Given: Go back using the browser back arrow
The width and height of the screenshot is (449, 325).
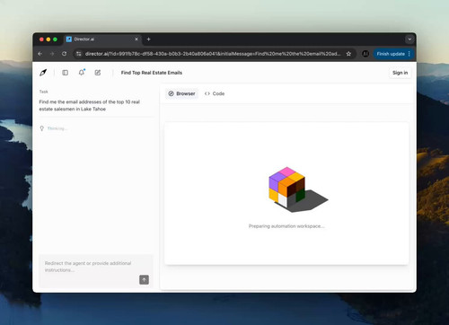Looking at the screenshot, I should pyautogui.click(x=40, y=54).
